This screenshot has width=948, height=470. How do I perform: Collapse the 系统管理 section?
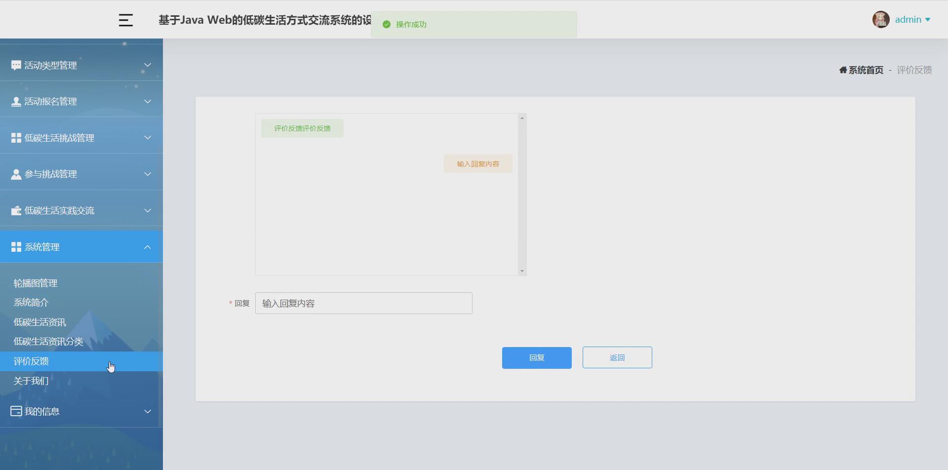point(147,247)
